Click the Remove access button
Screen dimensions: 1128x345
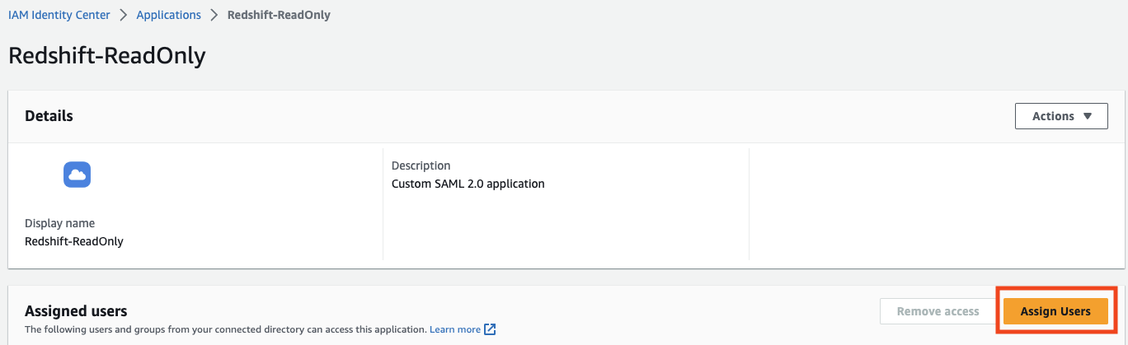tap(938, 311)
